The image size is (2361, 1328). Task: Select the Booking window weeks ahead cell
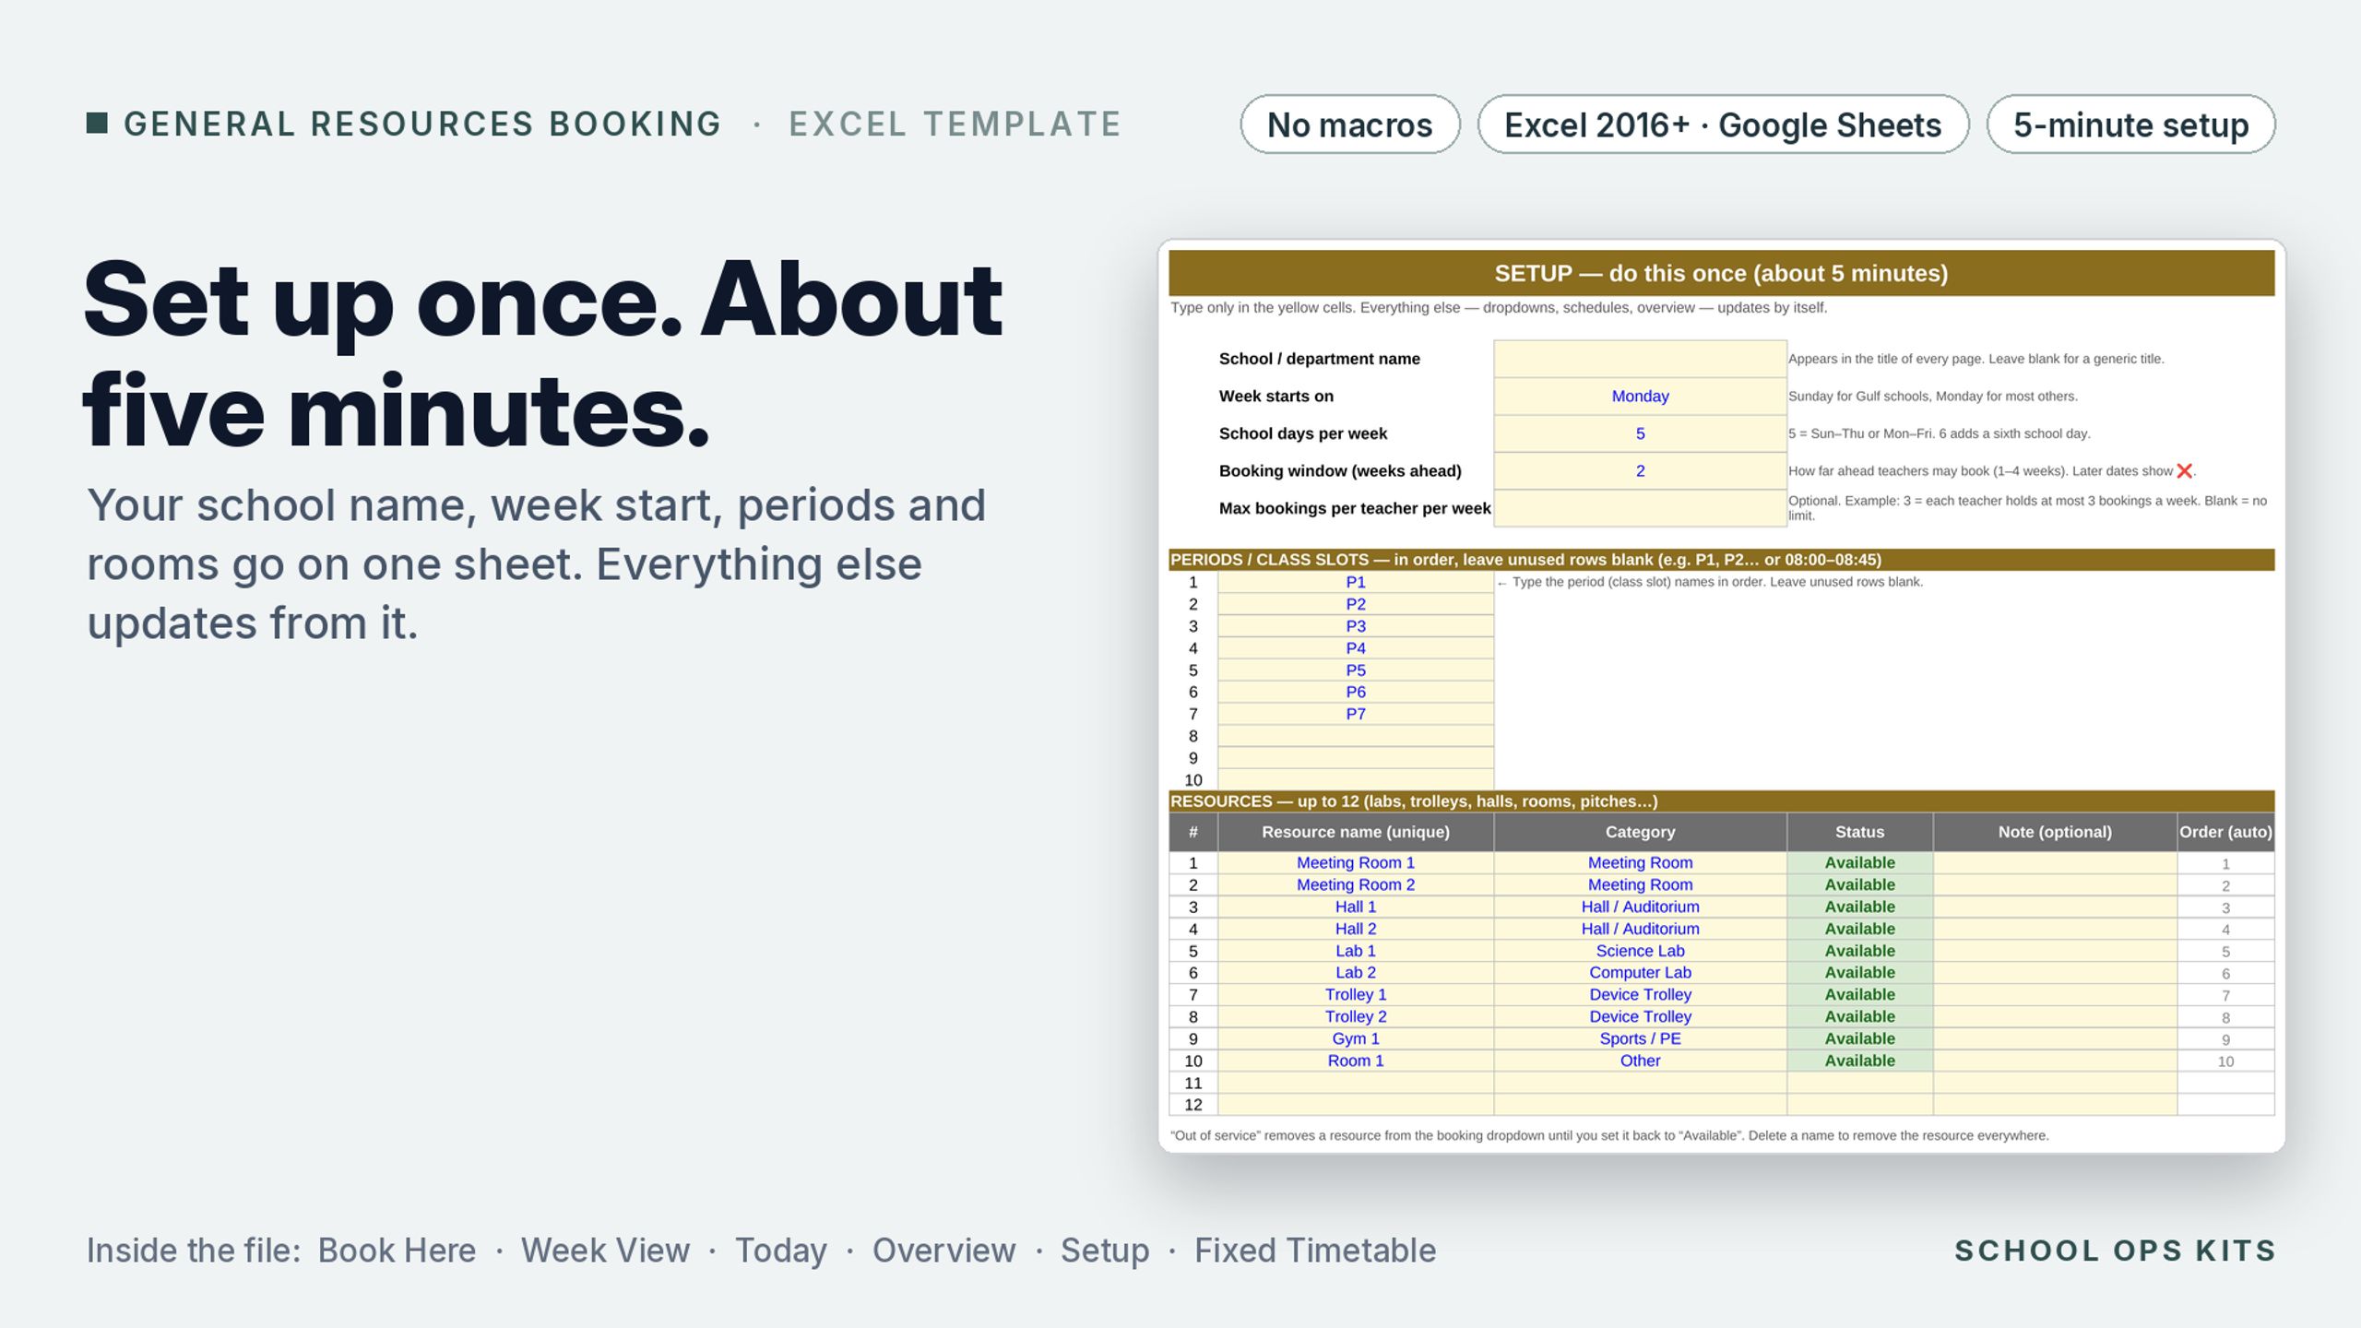click(x=1640, y=471)
